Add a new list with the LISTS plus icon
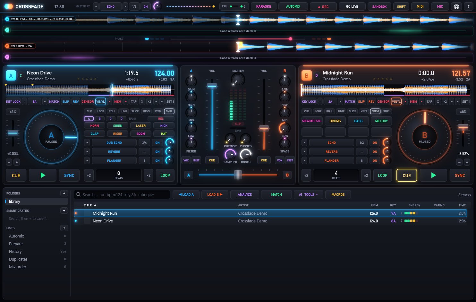Screen dimensions: 476x302 coord(64,228)
